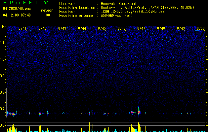Click the 0.6 kHz axis label
Image resolution: width=208 pixels, height=132 pixels.
pos(3,125)
